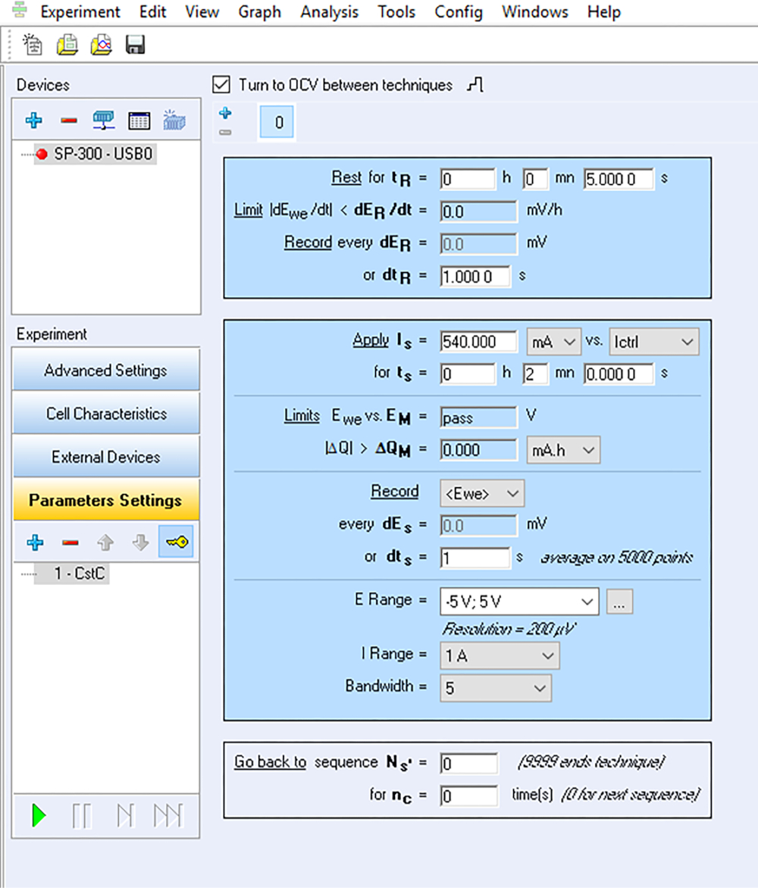Select SP-300 - USB0 device
Viewport: 758px width, 888px height.
96,154
